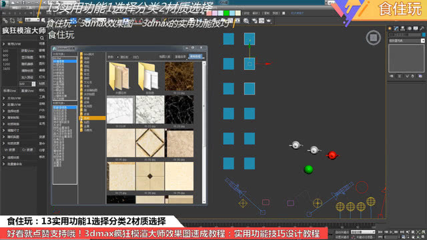Click the Unlink Selection toolbar icon
427x240 pixels.
(12, 21)
